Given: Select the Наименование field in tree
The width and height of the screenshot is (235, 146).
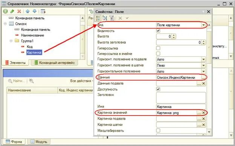Looking at the screenshot, I should [x=32, y=35].
